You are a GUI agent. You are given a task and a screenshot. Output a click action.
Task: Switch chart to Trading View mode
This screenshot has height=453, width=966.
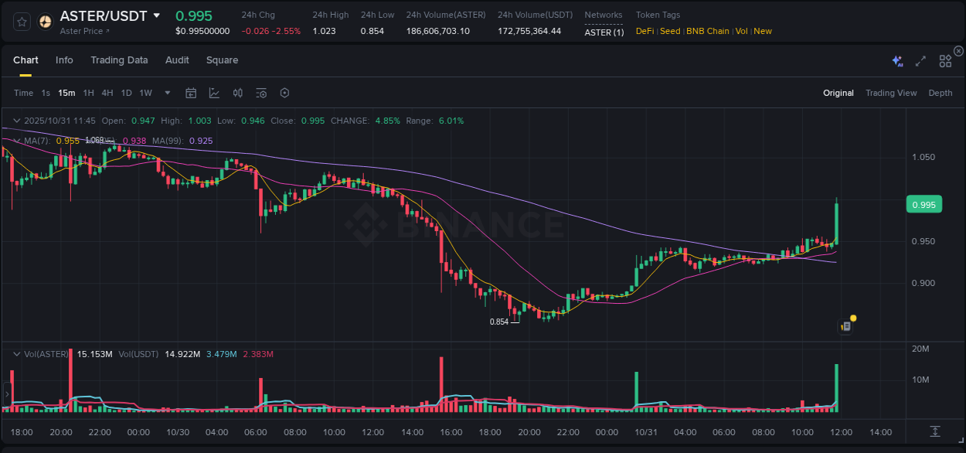coord(891,92)
